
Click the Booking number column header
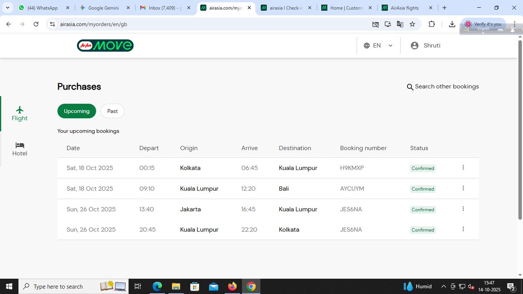363,148
